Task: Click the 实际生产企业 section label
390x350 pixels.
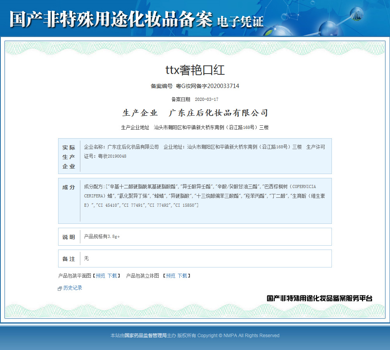Action: (69, 157)
